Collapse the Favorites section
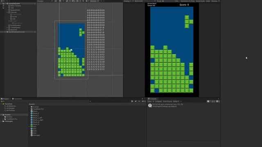 pyautogui.click(x=1, y=104)
